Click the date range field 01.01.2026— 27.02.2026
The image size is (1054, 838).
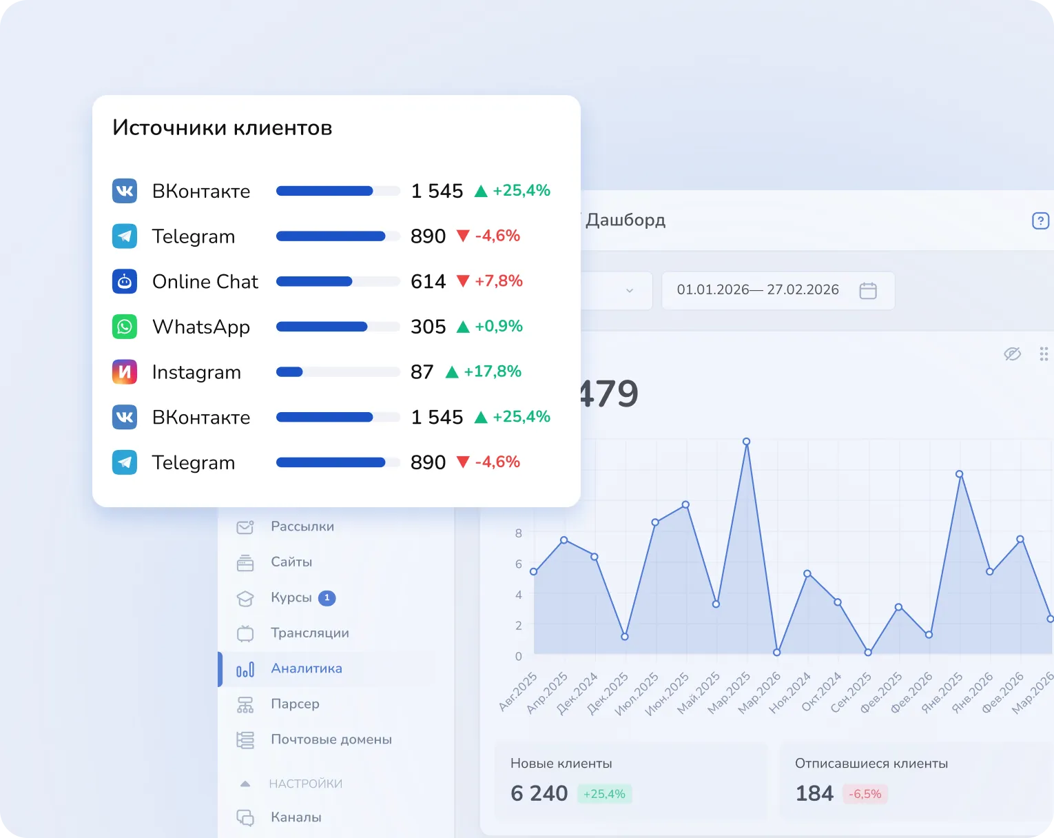(x=758, y=290)
